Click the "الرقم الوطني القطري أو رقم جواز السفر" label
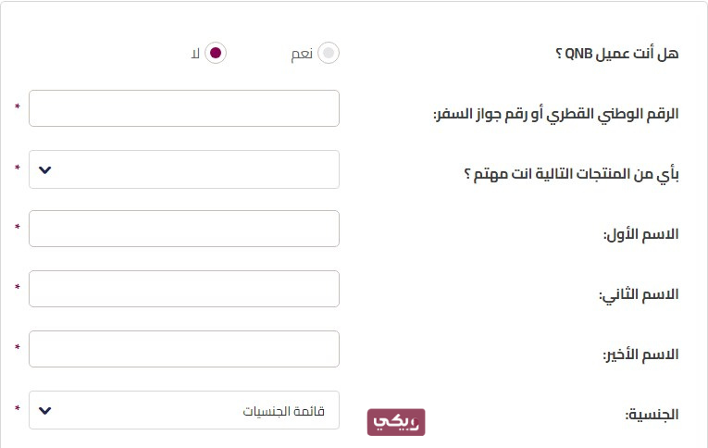708x448 pixels. click(x=556, y=114)
